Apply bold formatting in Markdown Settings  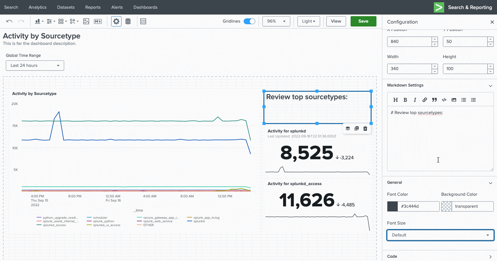(405, 100)
